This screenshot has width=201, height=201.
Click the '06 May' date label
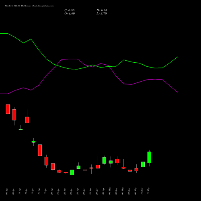pos(123,191)
